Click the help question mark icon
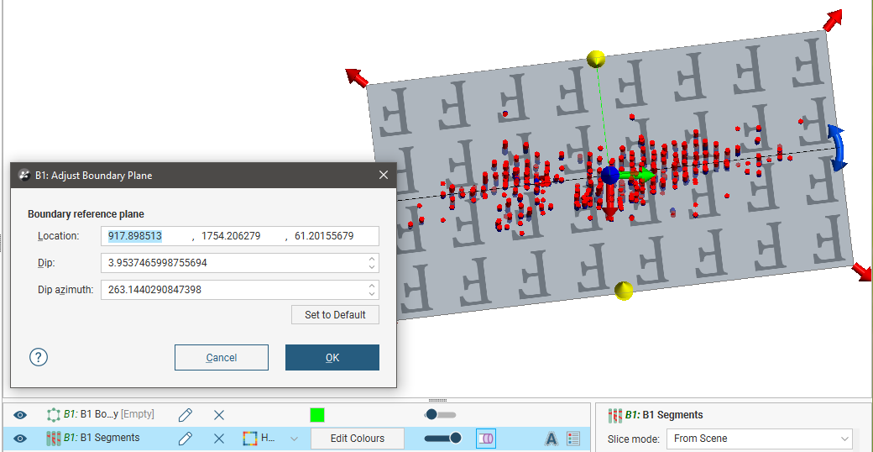The width and height of the screenshot is (873, 452). 39,357
